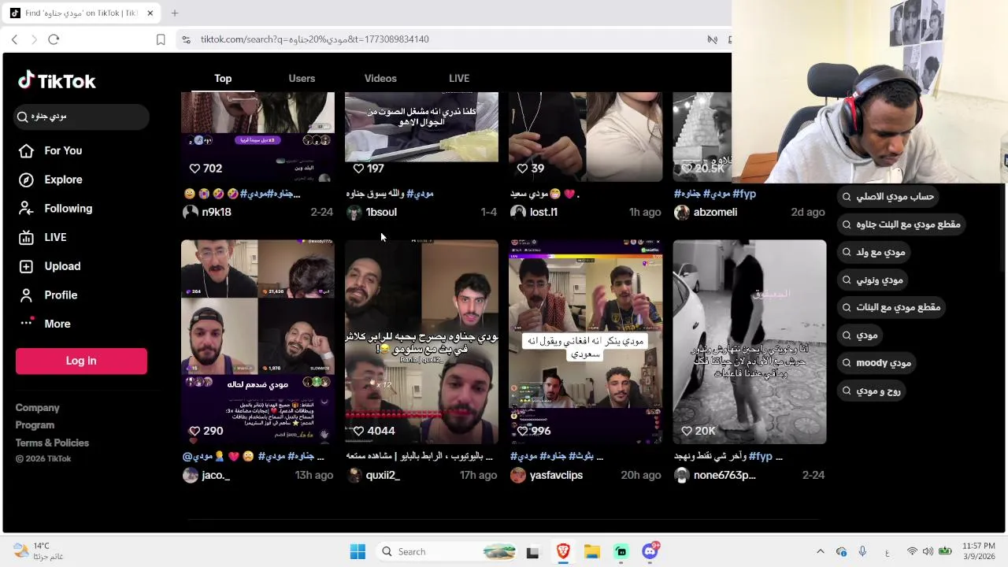The height and width of the screenshot is (567, 1008).
Task: Open site settings icon in address bar
Action: (x=186, y=39)
